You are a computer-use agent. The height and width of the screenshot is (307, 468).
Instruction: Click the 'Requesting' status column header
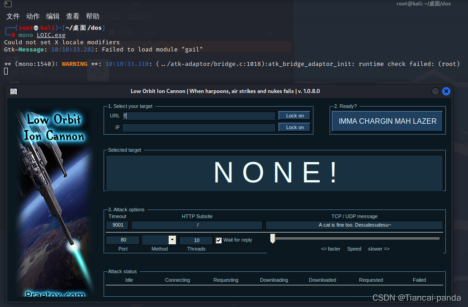(226, 280)
